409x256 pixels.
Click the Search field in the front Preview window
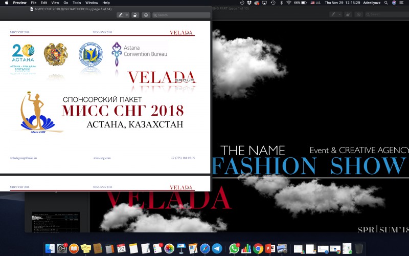pos(181,15)
